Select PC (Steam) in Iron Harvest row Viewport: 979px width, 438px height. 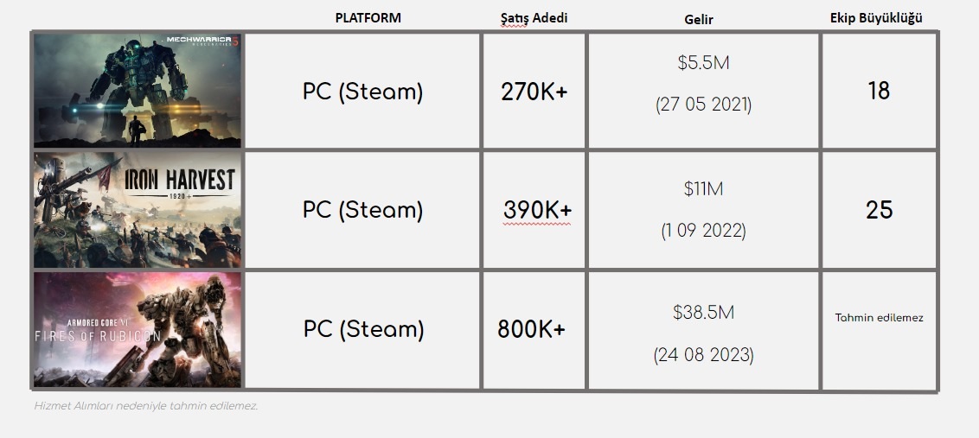coord(362,210)
